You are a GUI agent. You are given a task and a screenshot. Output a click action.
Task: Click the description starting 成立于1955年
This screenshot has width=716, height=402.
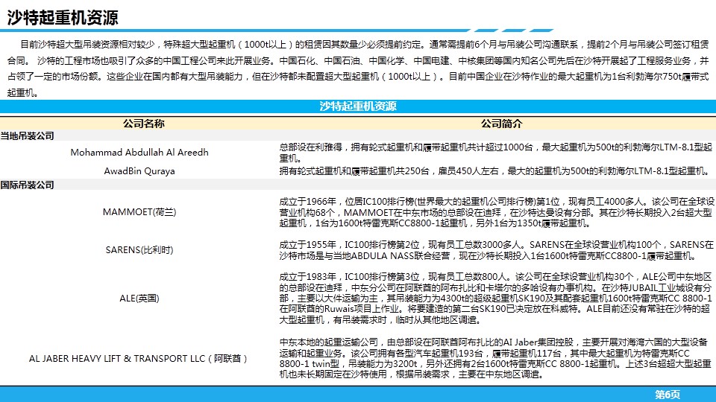tap(497, 250)
